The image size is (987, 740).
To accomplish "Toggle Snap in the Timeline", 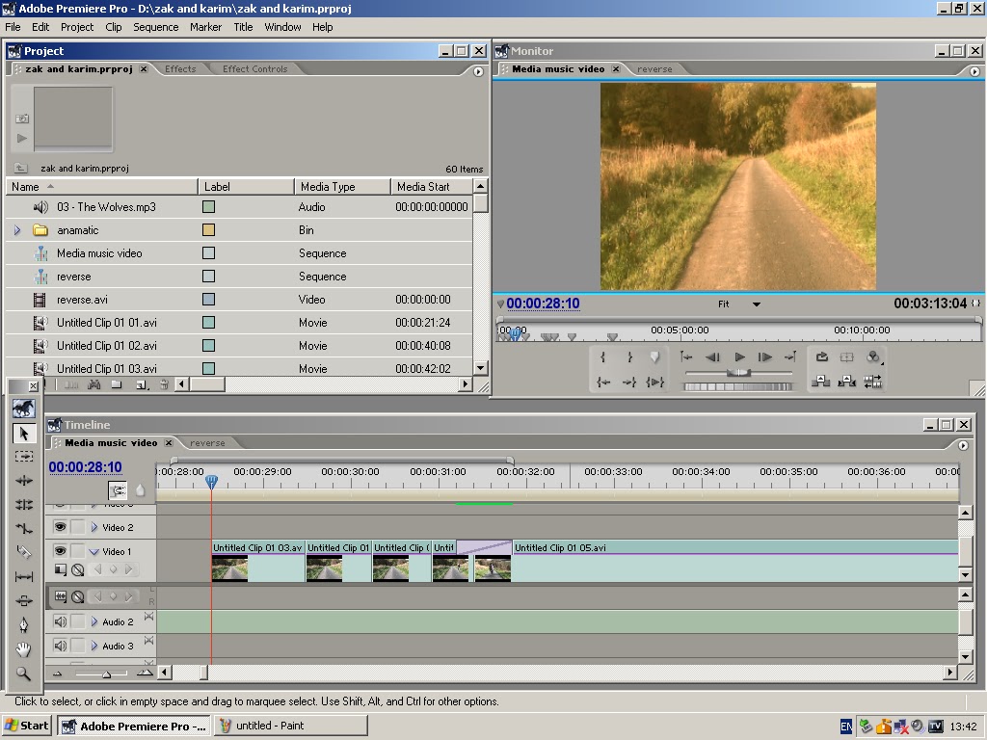I will coord(117,489).
